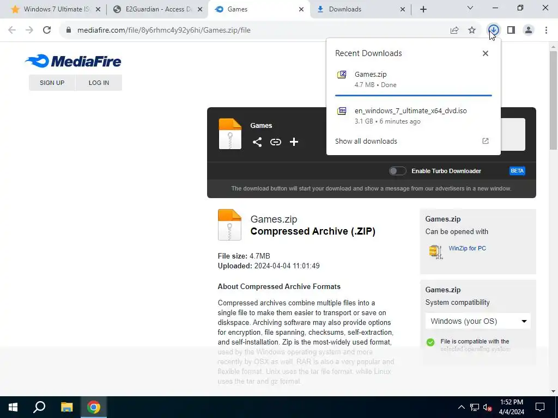Toggle Enable Turbo Downloader switch
Image resolution: width=558 pixels, height=418 pixels.
tap(397, 171)
